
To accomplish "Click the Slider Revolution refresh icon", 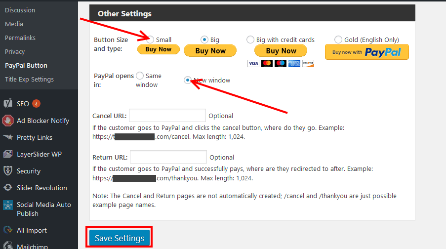I will [8, 188].
